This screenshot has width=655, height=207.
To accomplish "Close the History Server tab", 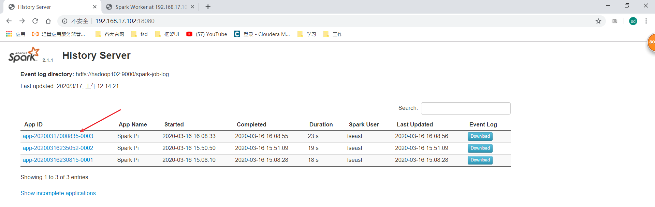I will click(95, 7).
